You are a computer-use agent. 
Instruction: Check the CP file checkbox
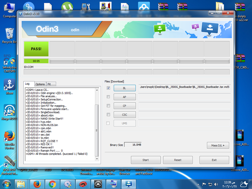(108, 106)
